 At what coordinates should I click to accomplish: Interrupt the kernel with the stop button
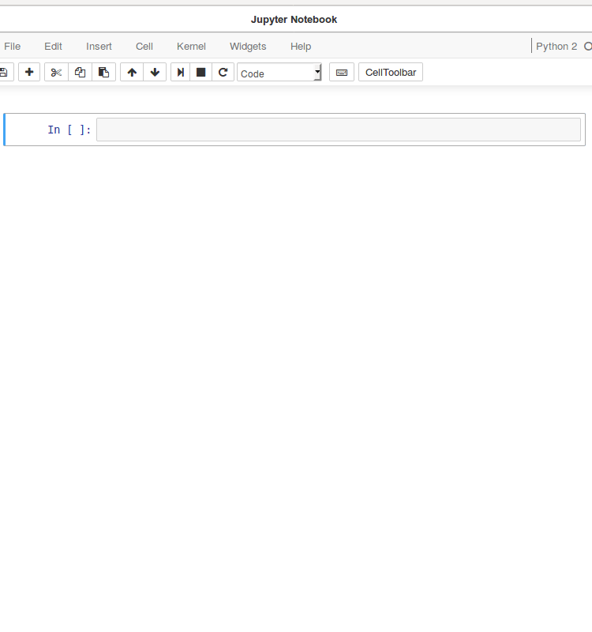click(x=201, y=73)
